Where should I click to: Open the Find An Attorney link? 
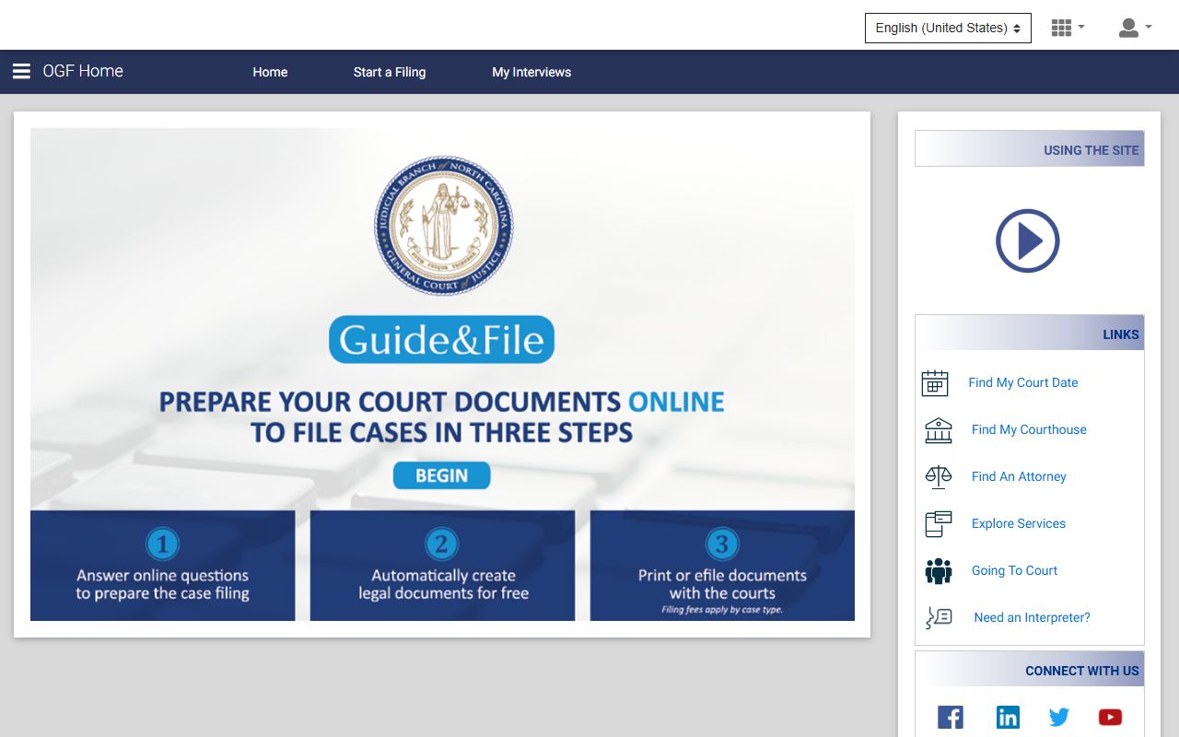tap(1019, 476)
